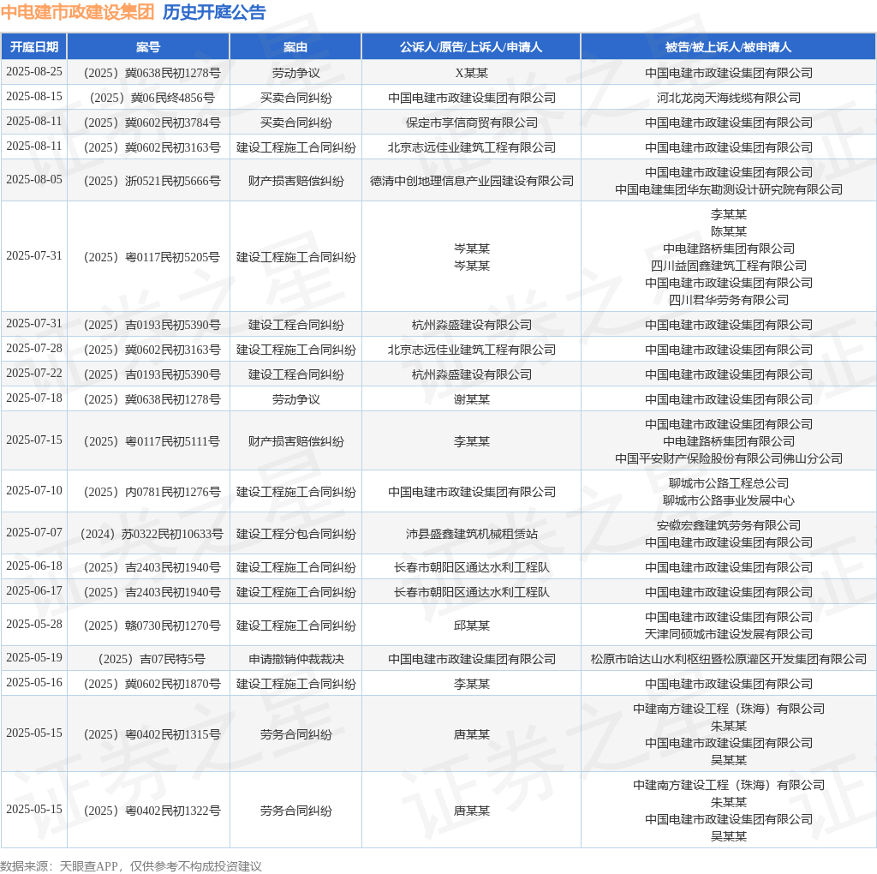Select case number 粤0402民初1322号

152,811
